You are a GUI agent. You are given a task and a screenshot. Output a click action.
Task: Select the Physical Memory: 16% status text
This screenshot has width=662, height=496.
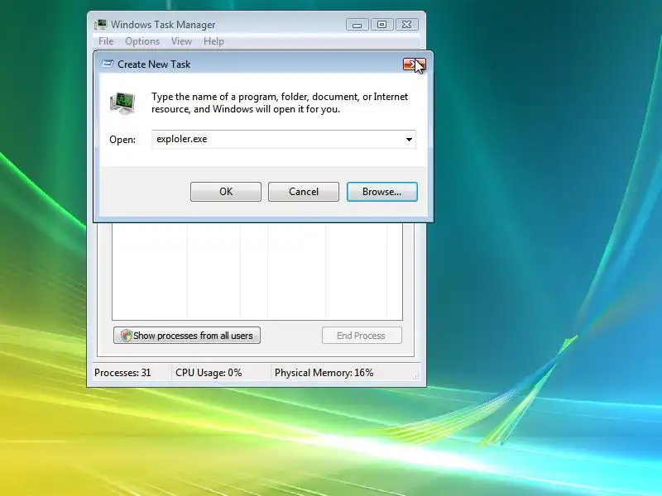coord(324,373)
